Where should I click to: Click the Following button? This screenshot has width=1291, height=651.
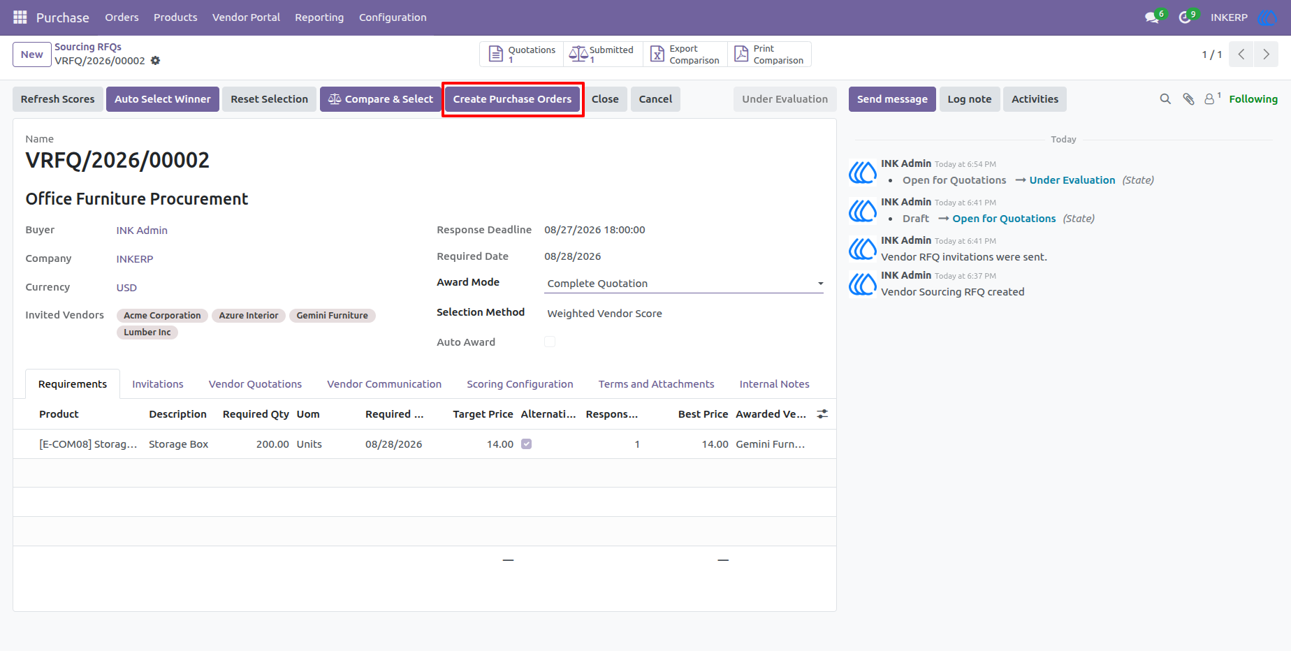coord(1253,99)
